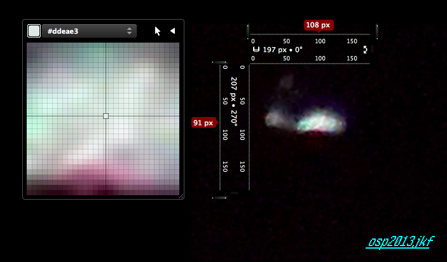Click the up/down stepper arrows beside #ddeae3

coord(130,31)
